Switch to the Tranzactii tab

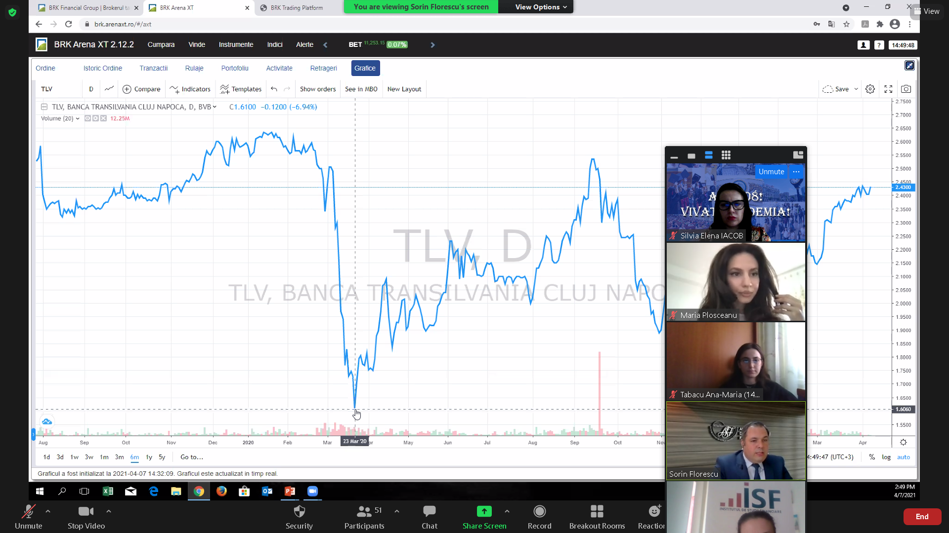[154, 68]
